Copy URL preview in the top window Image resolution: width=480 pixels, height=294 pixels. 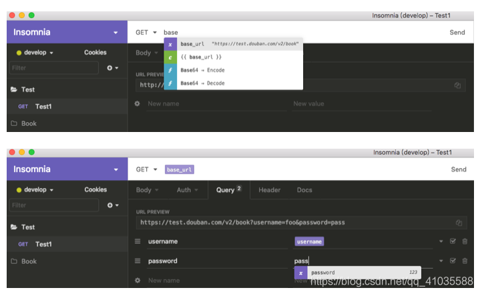(x=457, y=85)
